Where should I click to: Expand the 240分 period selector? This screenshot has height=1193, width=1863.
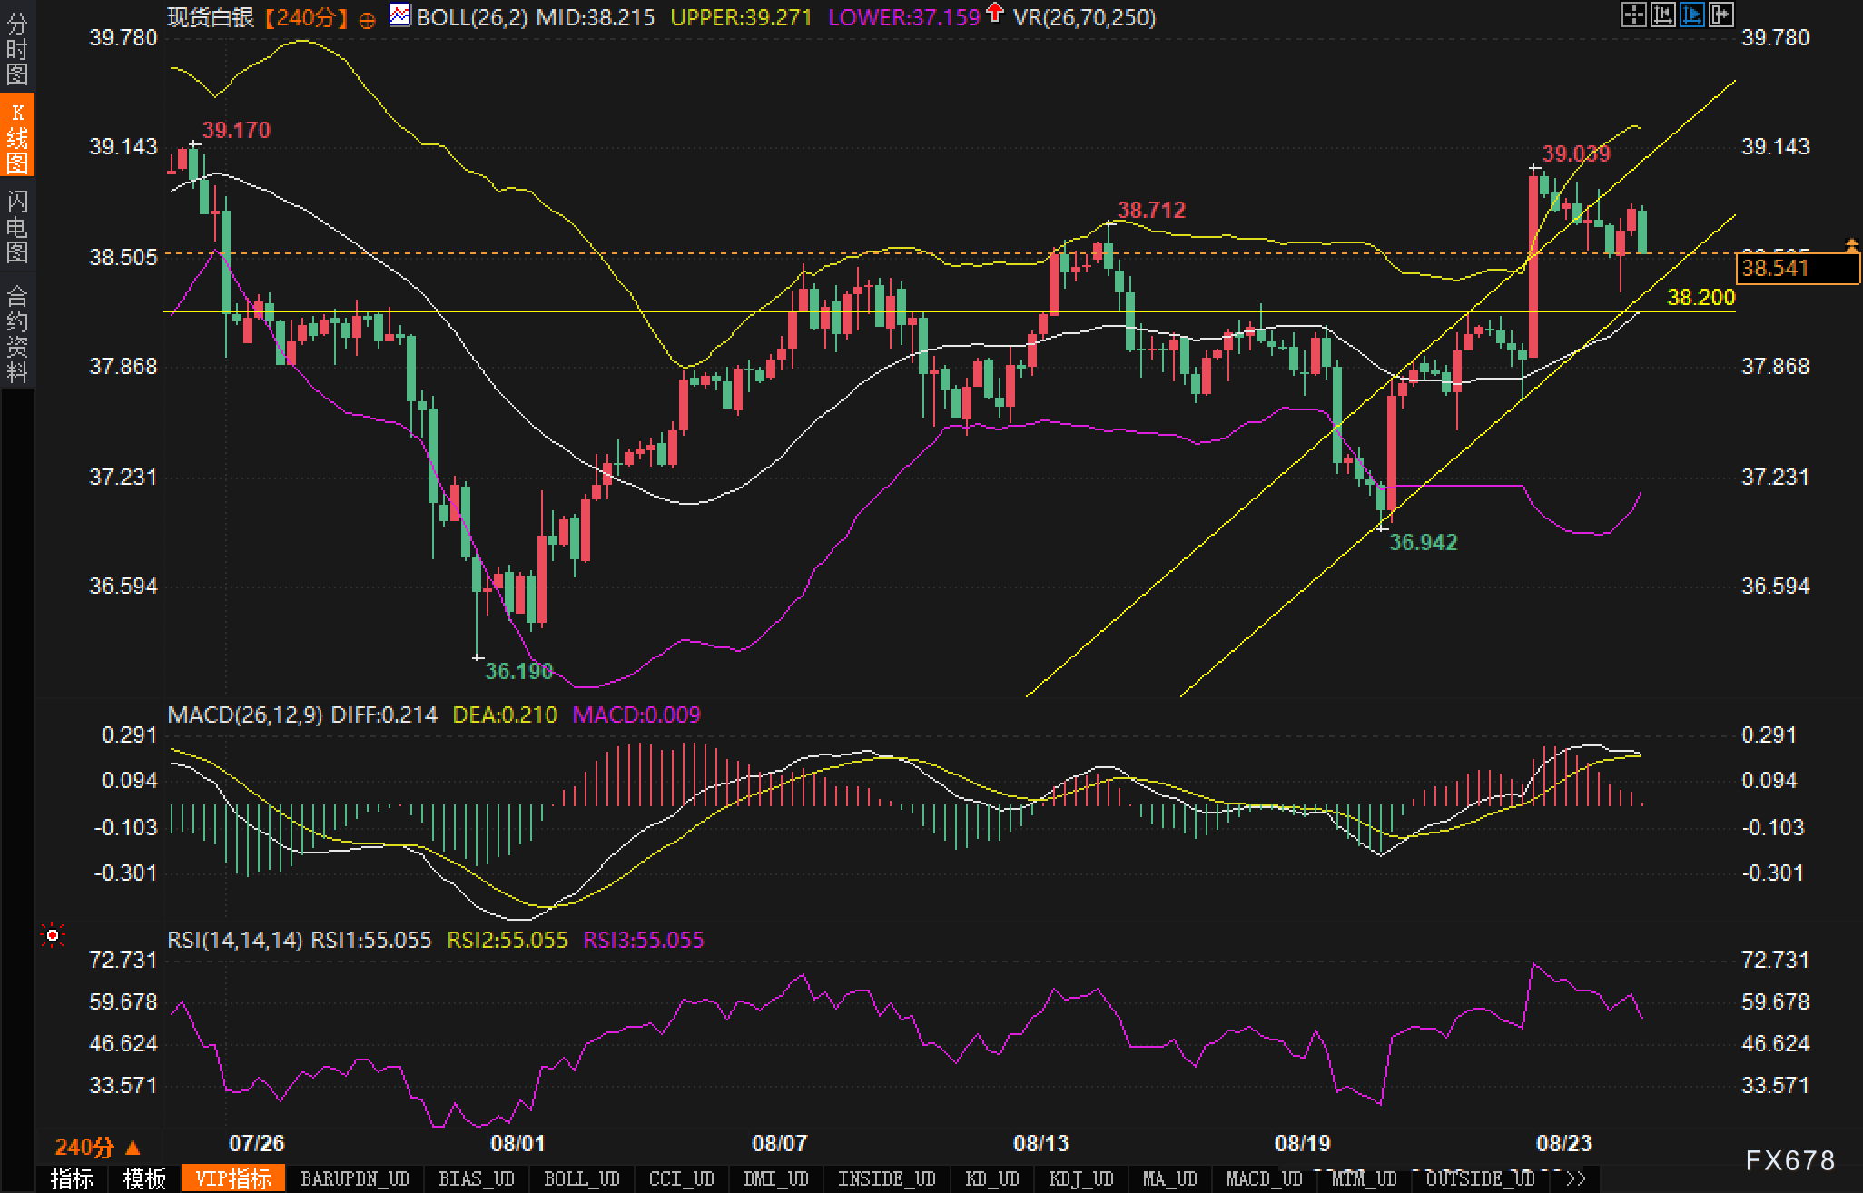97,1148
